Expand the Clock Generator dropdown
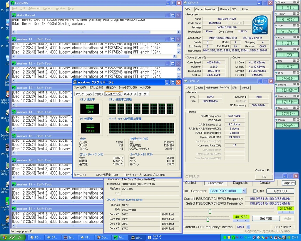Screen dimensions: 301x241 pyautogui.click(x=244, y=191)
